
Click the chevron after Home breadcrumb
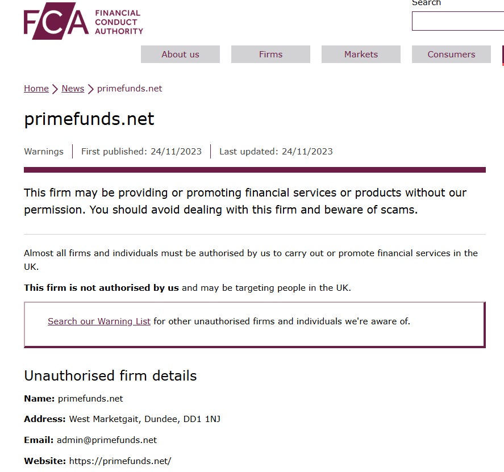pyautogui.click(x=55, y=89)
